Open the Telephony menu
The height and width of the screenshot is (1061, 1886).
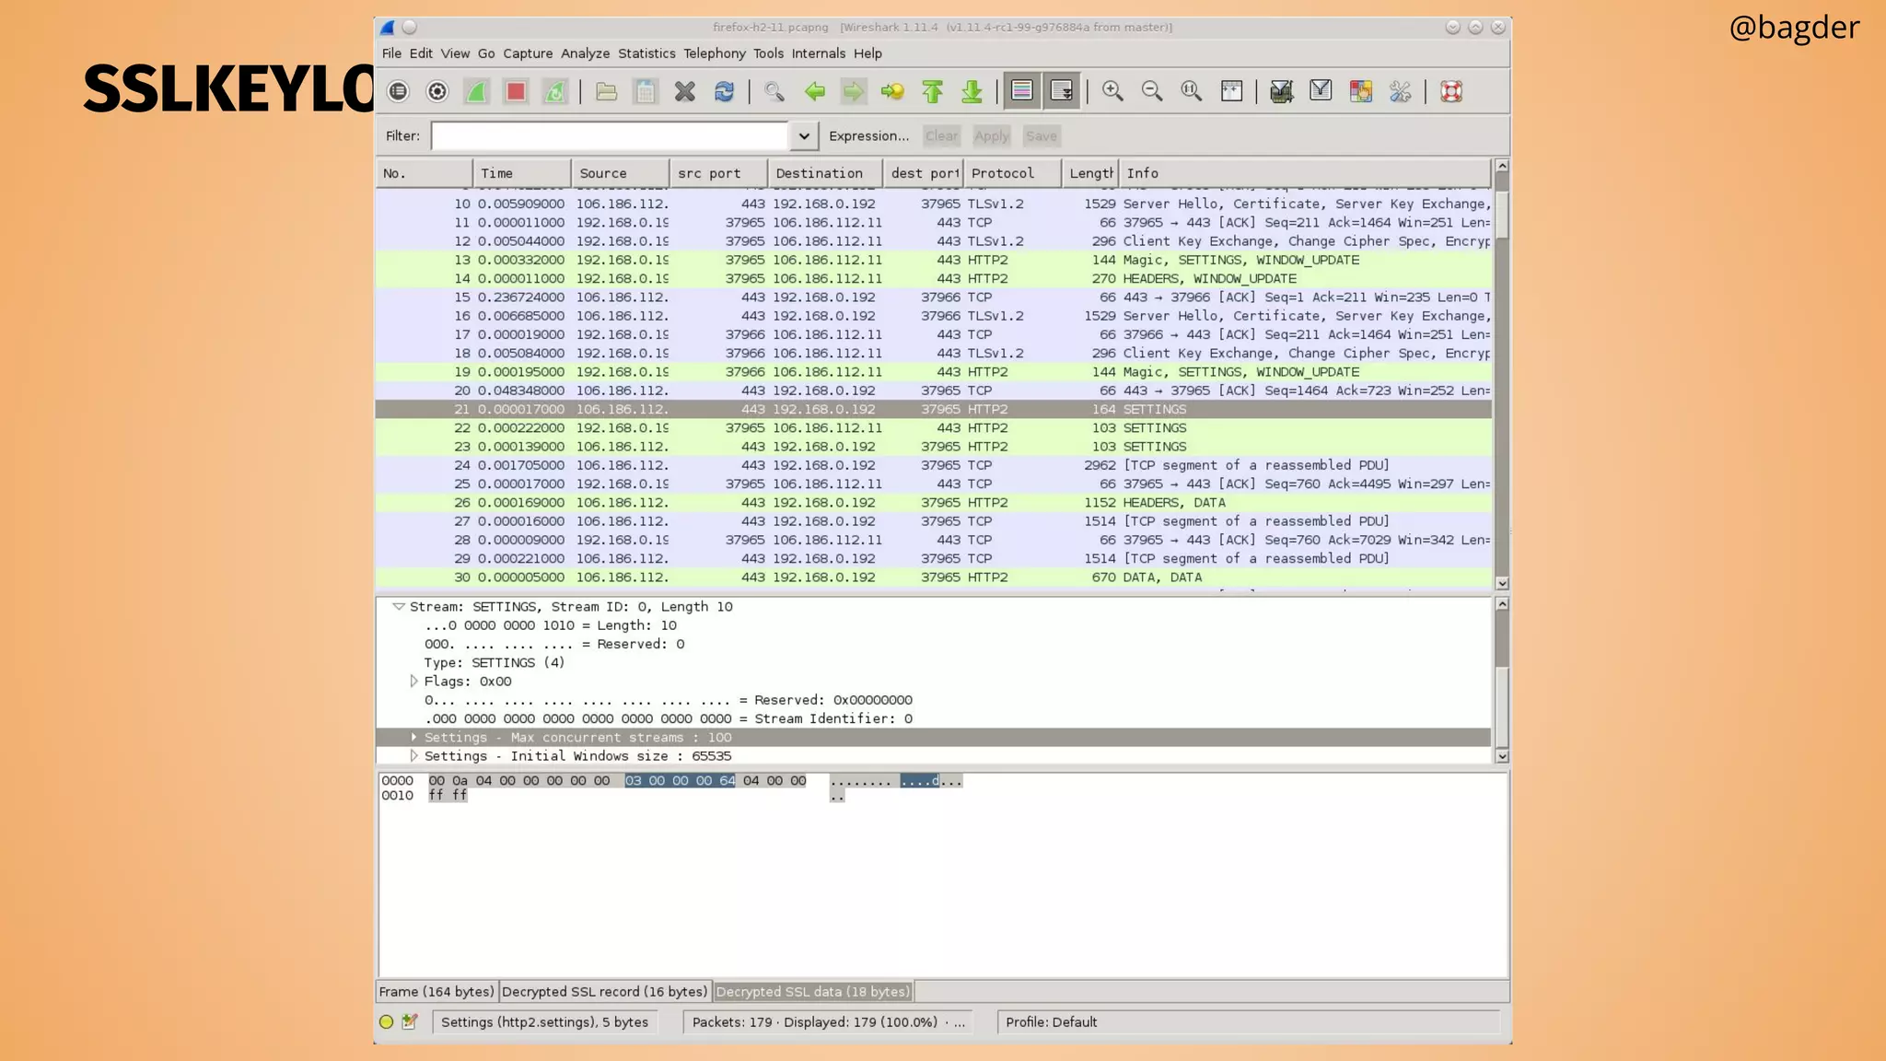[715, 53]
